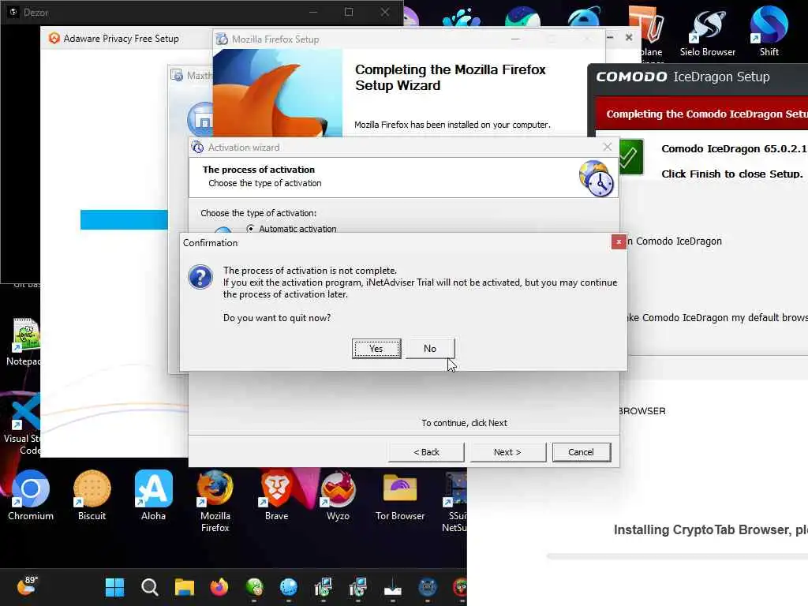808x606 pixels.
Task: Click the Dezor window title icon
Action: click(x=13, y=12)
